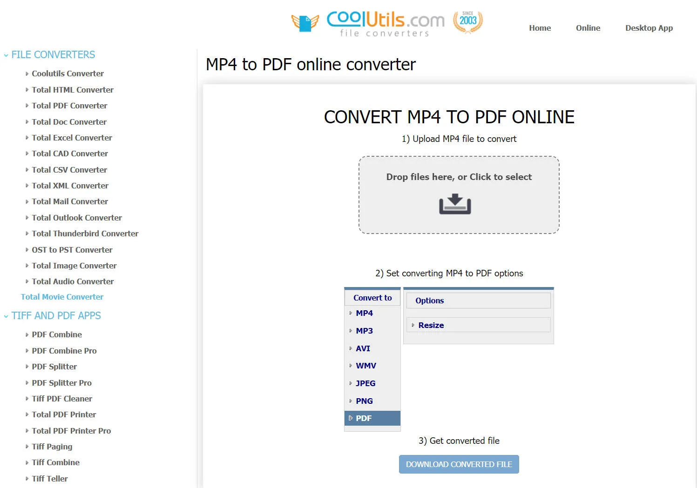Expand the PDF format disclosure arrow

pyautogui.click(x=351, y=418)
